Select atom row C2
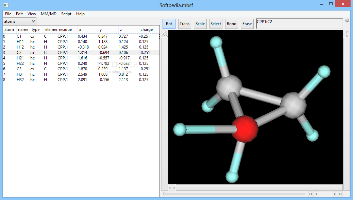353x200 pixels. click(x=81, y=53)
